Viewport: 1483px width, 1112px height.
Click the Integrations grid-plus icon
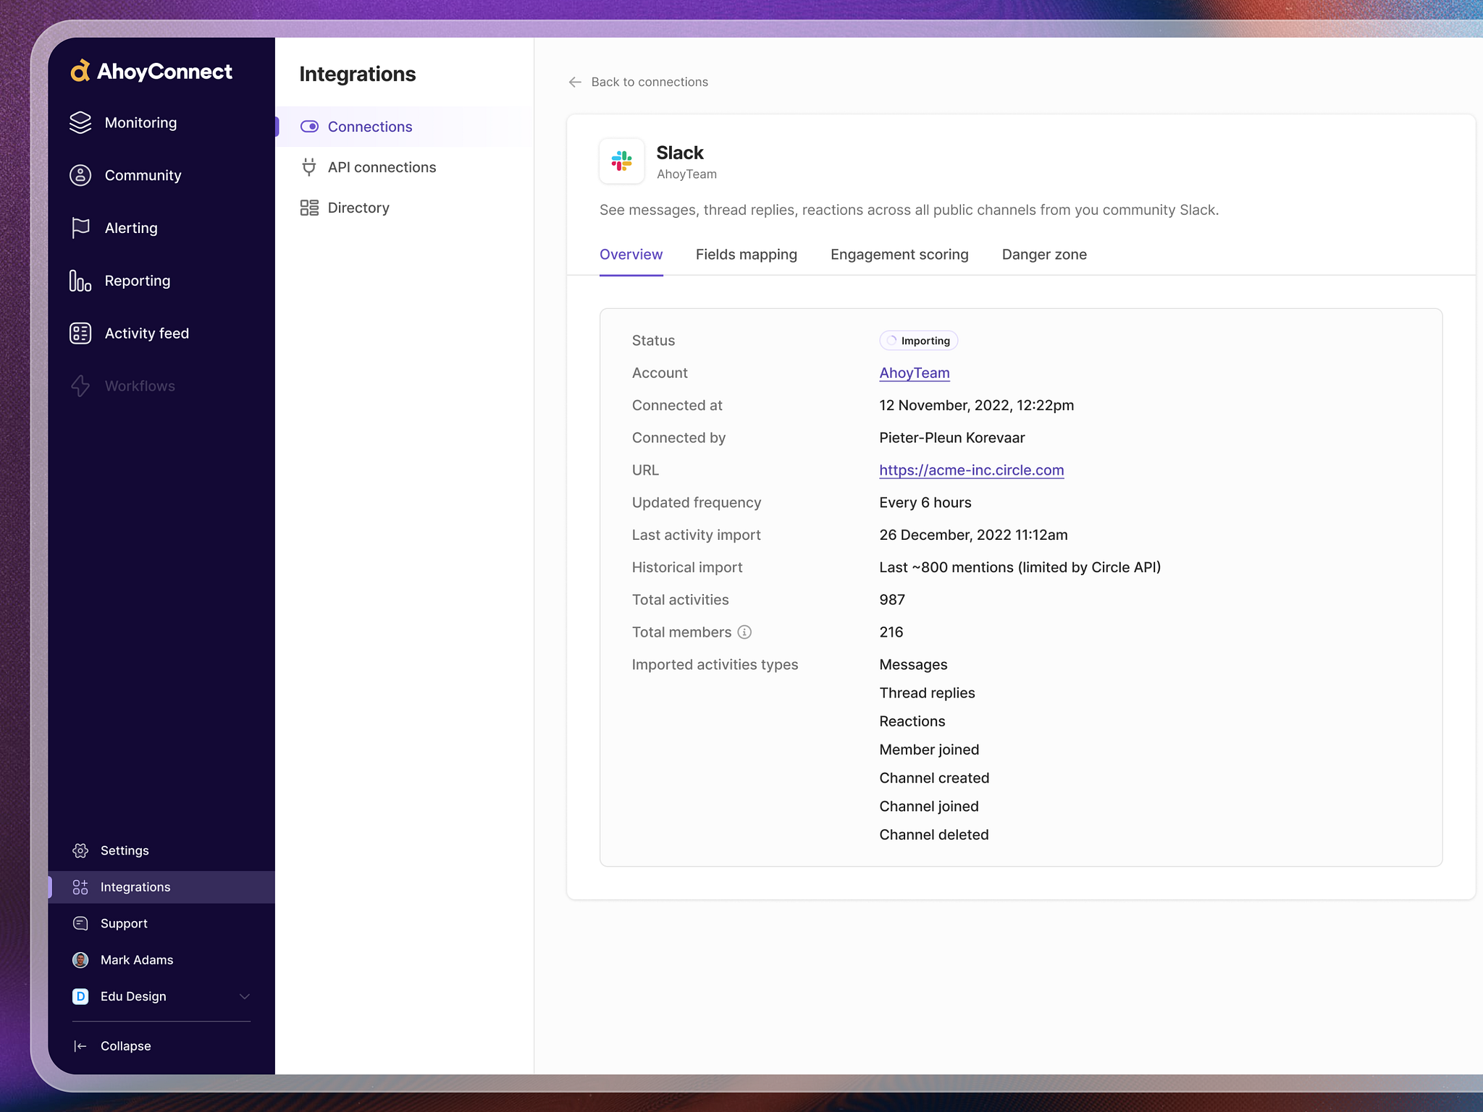(x=80, y=887)
